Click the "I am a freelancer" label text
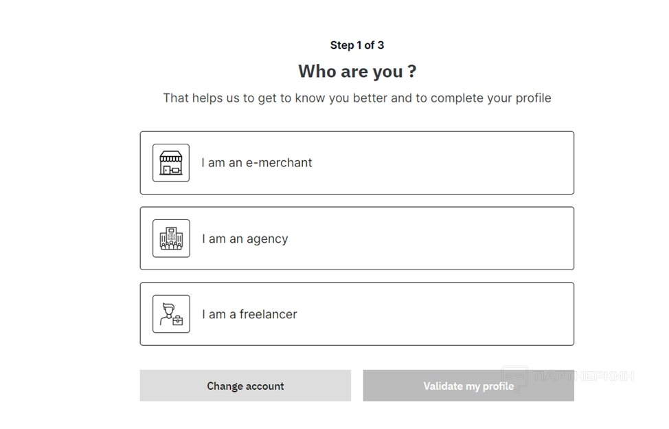This screenshot has width=669, height=429. point(249,314)
